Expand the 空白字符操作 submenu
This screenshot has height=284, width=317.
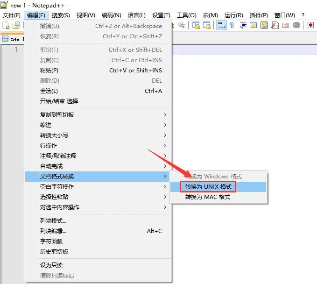(x=98, y=187)
